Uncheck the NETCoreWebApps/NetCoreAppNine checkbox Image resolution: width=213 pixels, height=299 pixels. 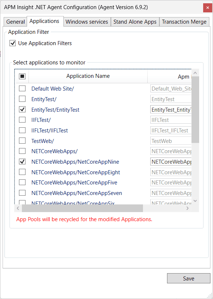click(x=22, y=162)
